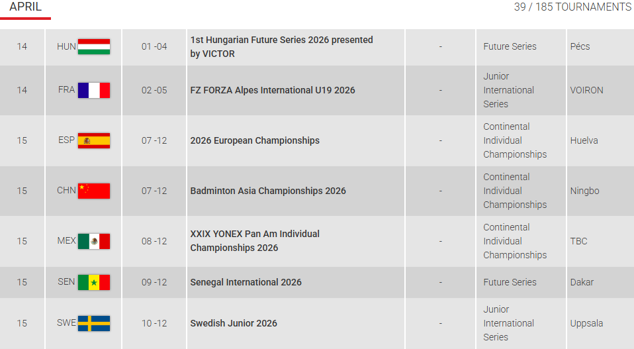Screen dimensions: 634x349
Task: Open the Senegal International 2026 link
Action: (246, 282)
